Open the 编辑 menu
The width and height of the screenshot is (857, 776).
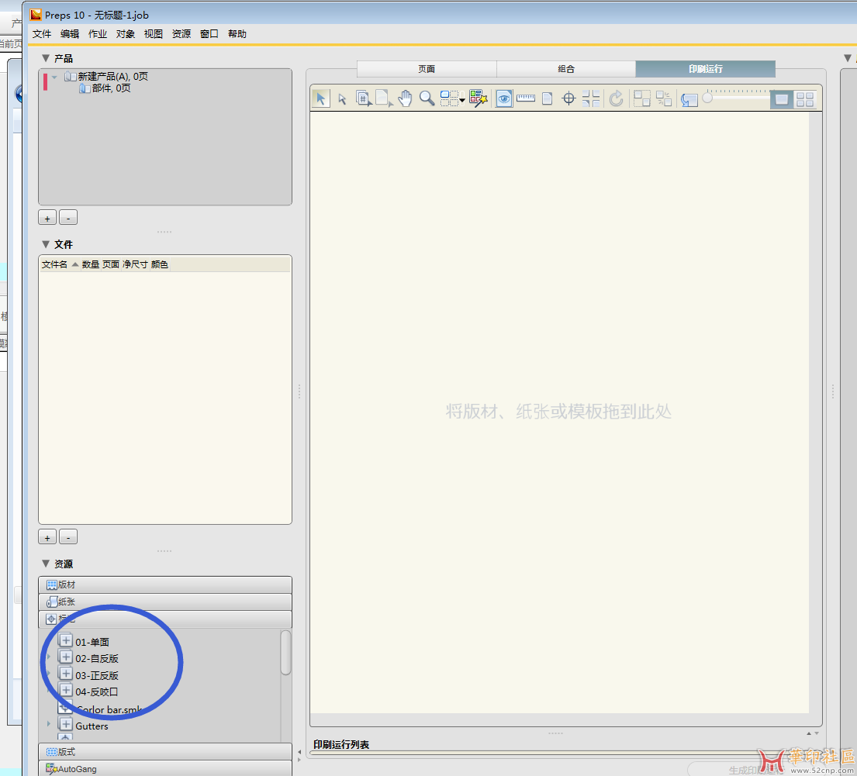tap(69, 34)
